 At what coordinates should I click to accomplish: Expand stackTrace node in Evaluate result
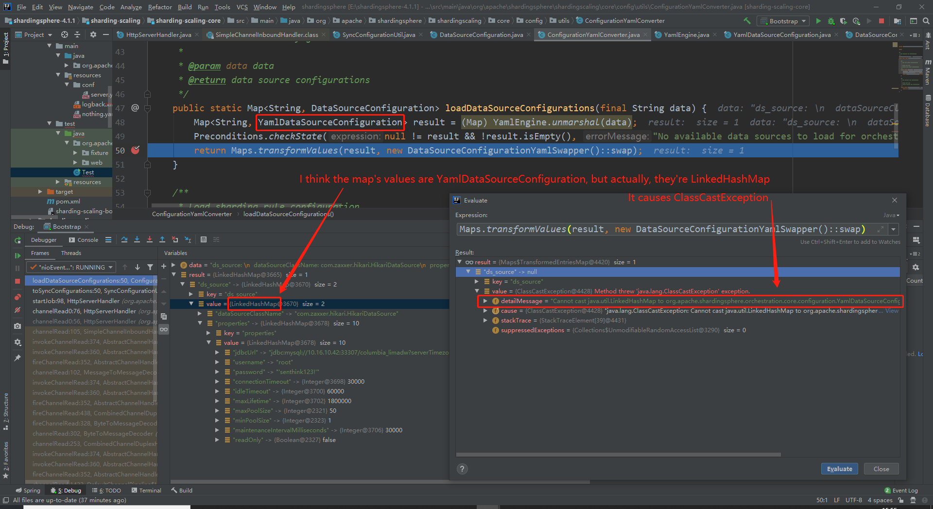485,320
